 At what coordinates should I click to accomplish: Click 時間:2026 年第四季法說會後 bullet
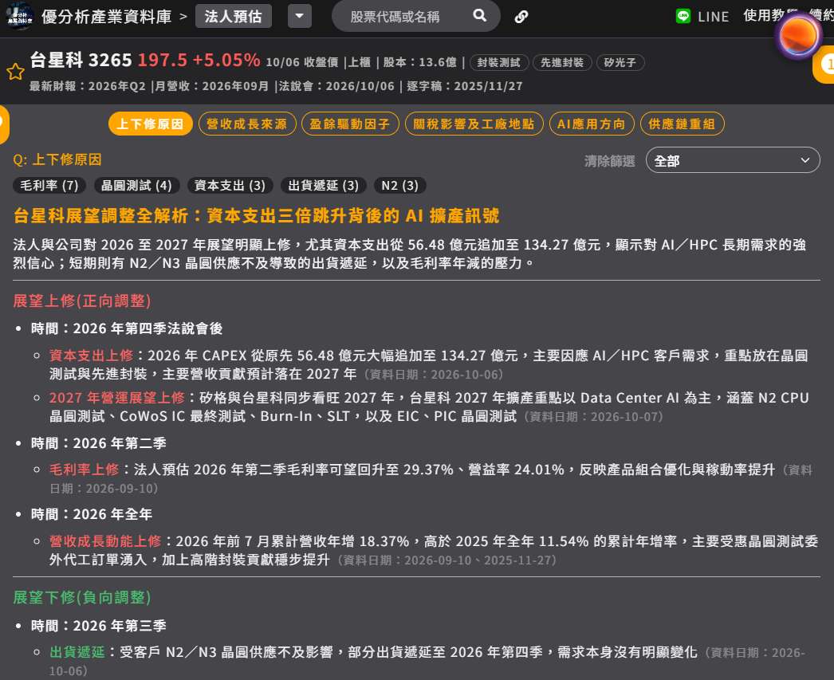pyautogui.click(x=127, y=328)
